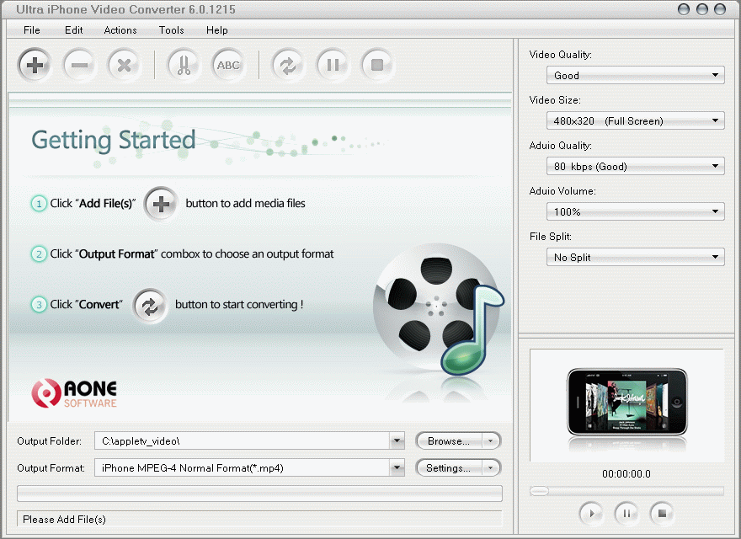The image size is (741, 539).
Task: Expand the Video Quality dropdown set to Good
Action: (635, 75)
